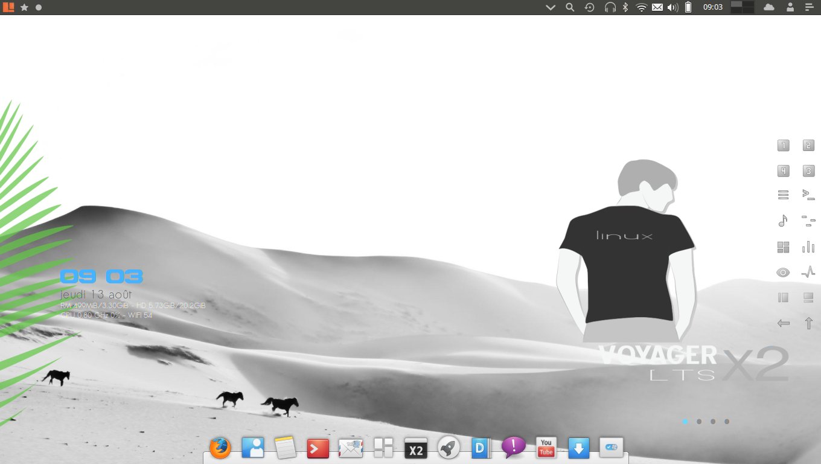821x464 pixels.
Task: Launch the rocket dock icon
Action: [449, 448]
